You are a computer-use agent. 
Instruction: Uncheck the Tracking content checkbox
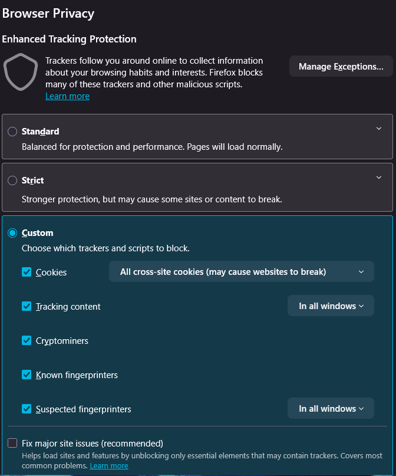click(x=27, y=307)
